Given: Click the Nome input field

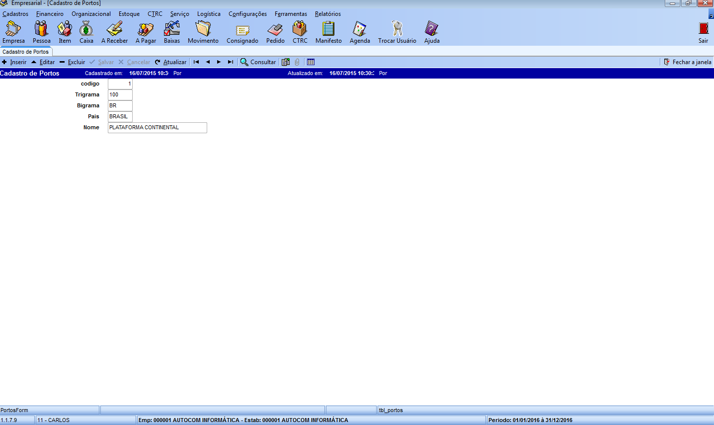Looking at the screenshot, I should click(157, 128).
